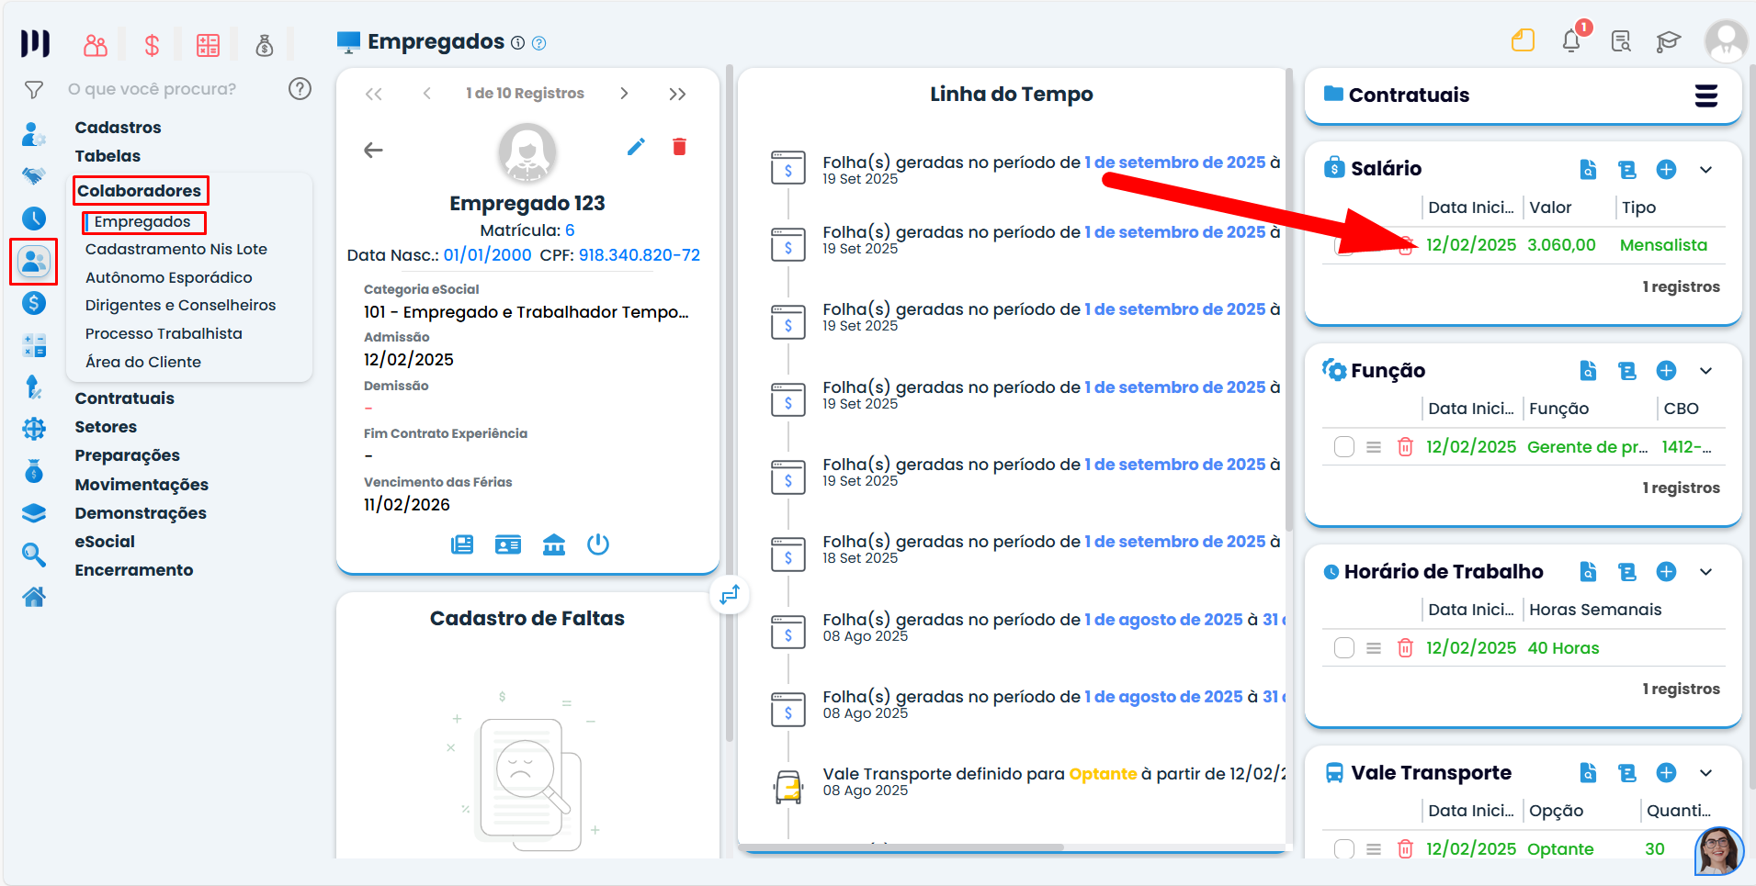Open the graduation cap training icon
The height and width of the screenshot is (886, 1756).
click(x=1669, y=41)
